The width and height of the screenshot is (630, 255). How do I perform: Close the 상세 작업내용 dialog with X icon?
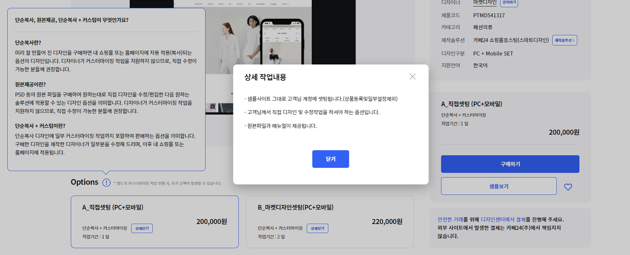click(413, 76)
